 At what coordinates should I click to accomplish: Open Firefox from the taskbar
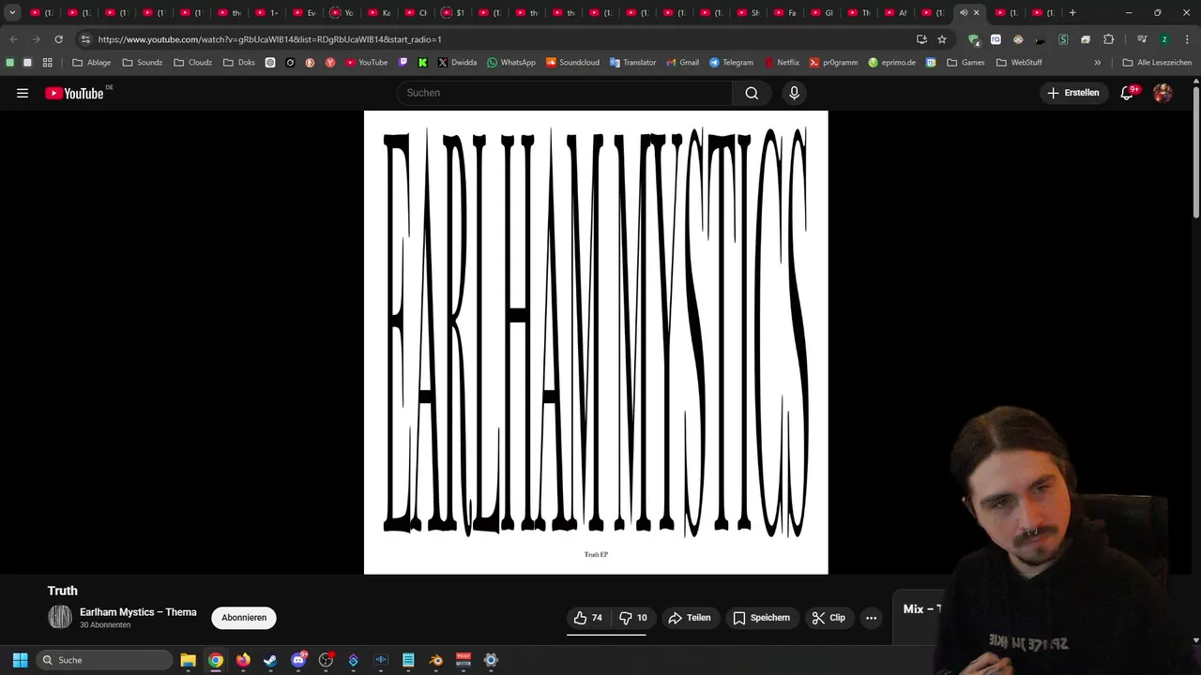click(243, 660)
